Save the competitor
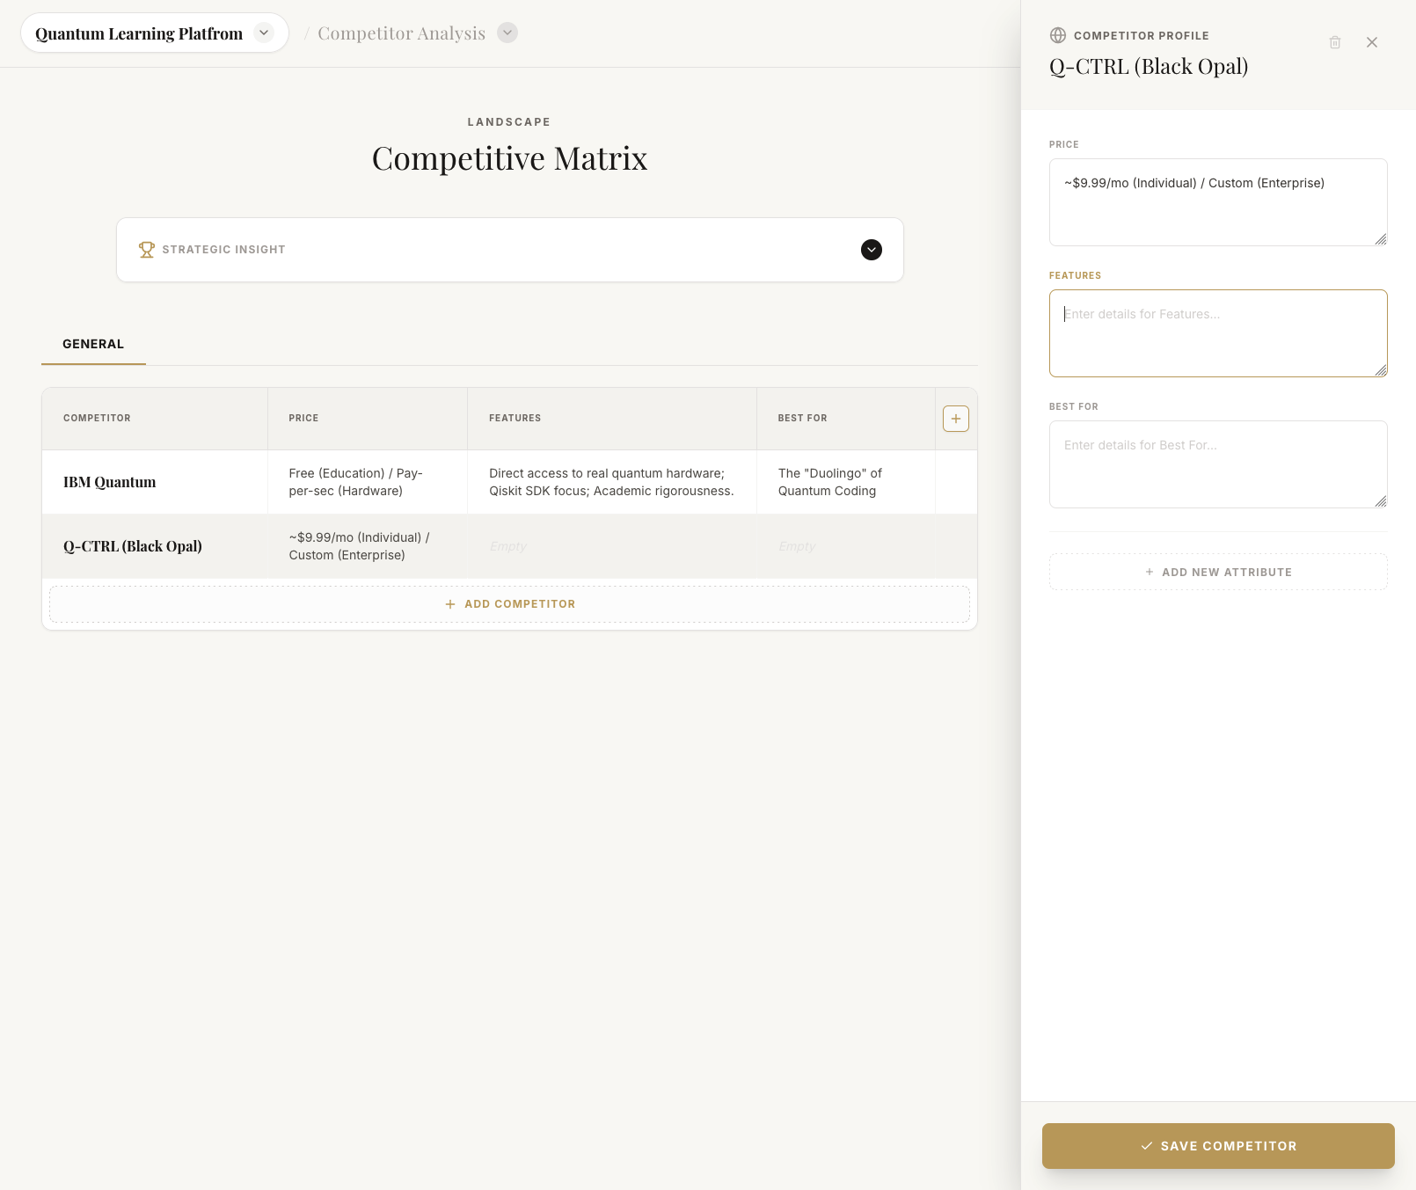 tap(1218, 1146)
